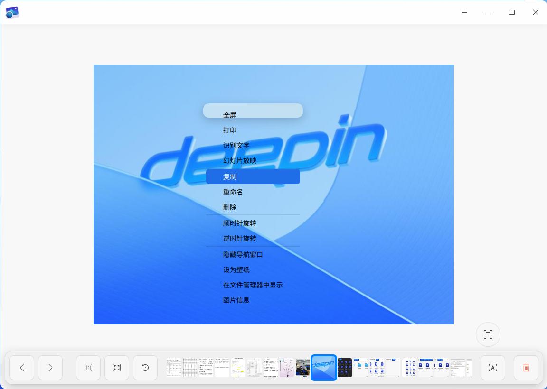Open the main hamburger menu

coord(464,12)
